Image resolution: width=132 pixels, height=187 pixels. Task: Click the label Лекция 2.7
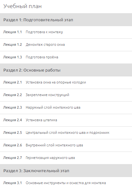(12, 158)
